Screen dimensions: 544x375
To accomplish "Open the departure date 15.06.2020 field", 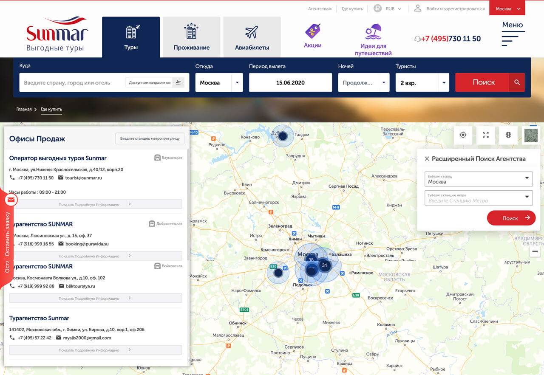I will pos(290,82).
